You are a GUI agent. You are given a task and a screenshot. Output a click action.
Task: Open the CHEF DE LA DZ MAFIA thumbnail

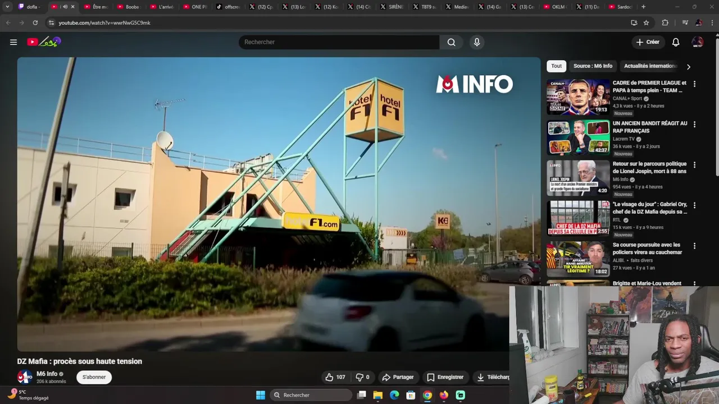point(578,218)
